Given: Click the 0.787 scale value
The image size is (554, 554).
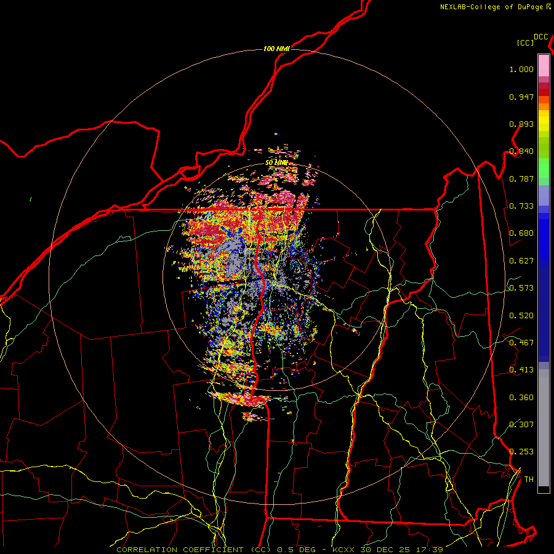Looking at the screenshot, I should [x=521, y=179].
